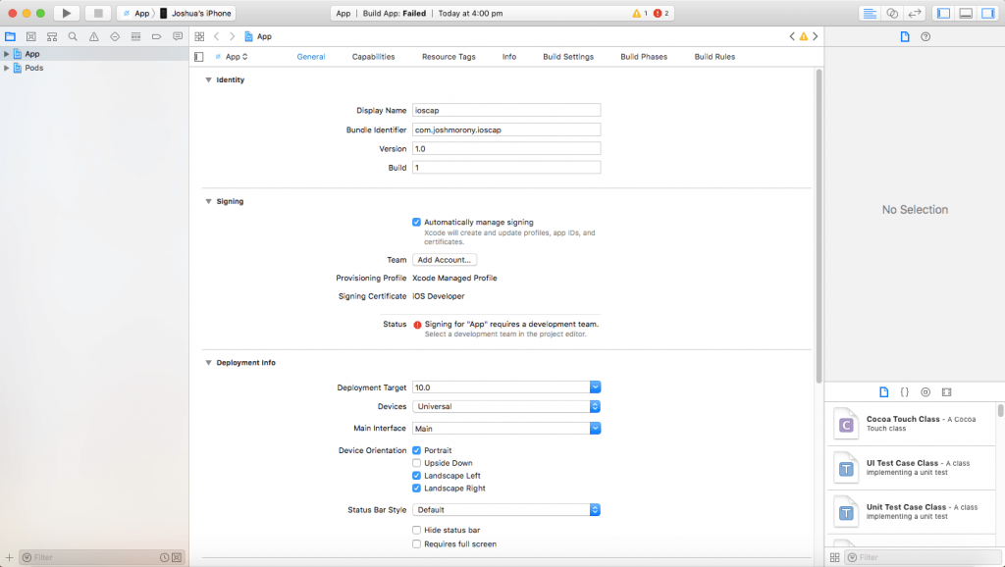Open the Main Interface dropdown
Image resolution: width=1005 pixels, height=567 pixels.
point(596,428)
